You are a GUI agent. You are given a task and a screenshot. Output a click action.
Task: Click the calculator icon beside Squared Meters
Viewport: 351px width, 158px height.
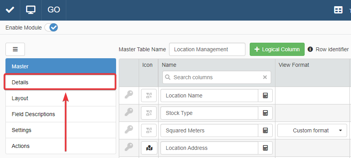click(x=265, y=130)
